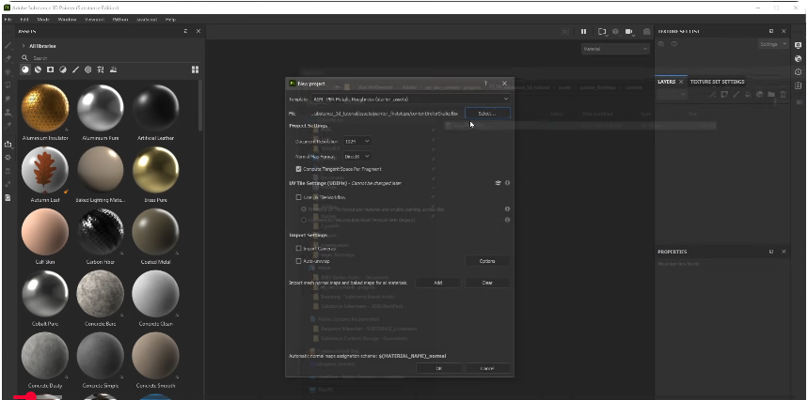Select the Aluminium Insulator material thumbnail
Viewport: 808px width, 400px height.
pos(45,108)
